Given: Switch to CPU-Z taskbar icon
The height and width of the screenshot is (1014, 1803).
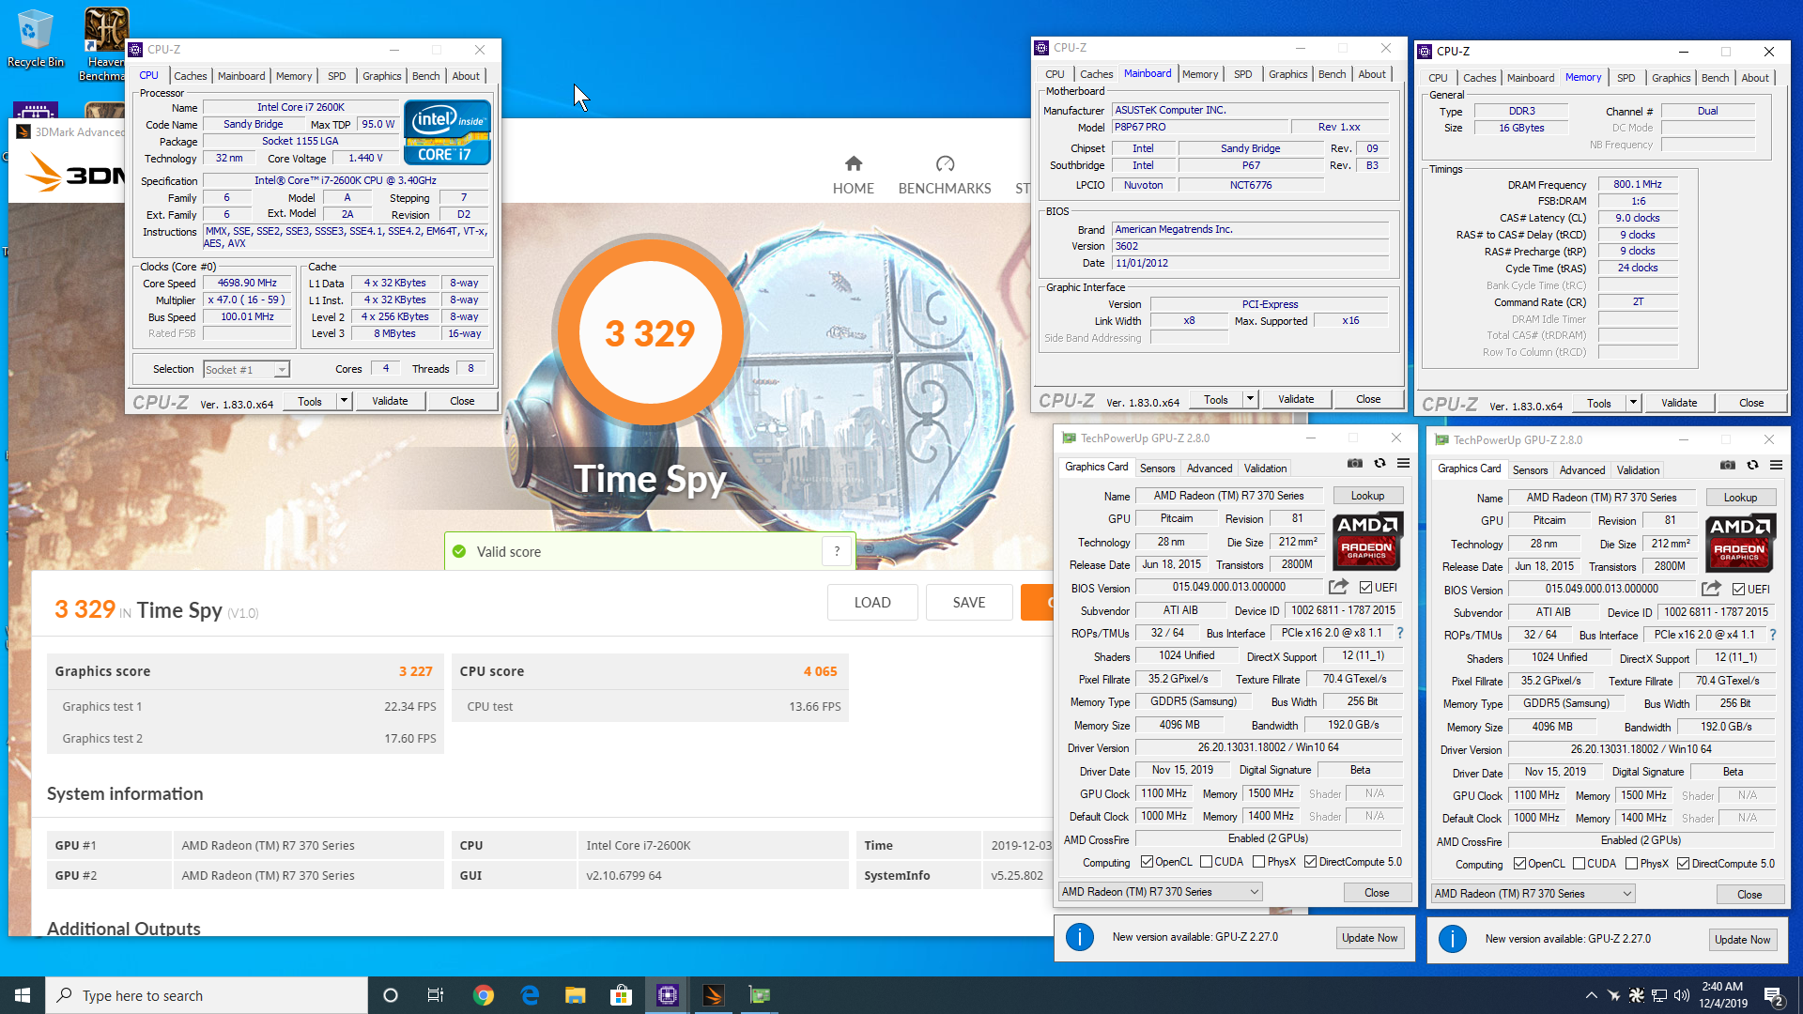Looking at the screenshot, I should pos(668,995).
